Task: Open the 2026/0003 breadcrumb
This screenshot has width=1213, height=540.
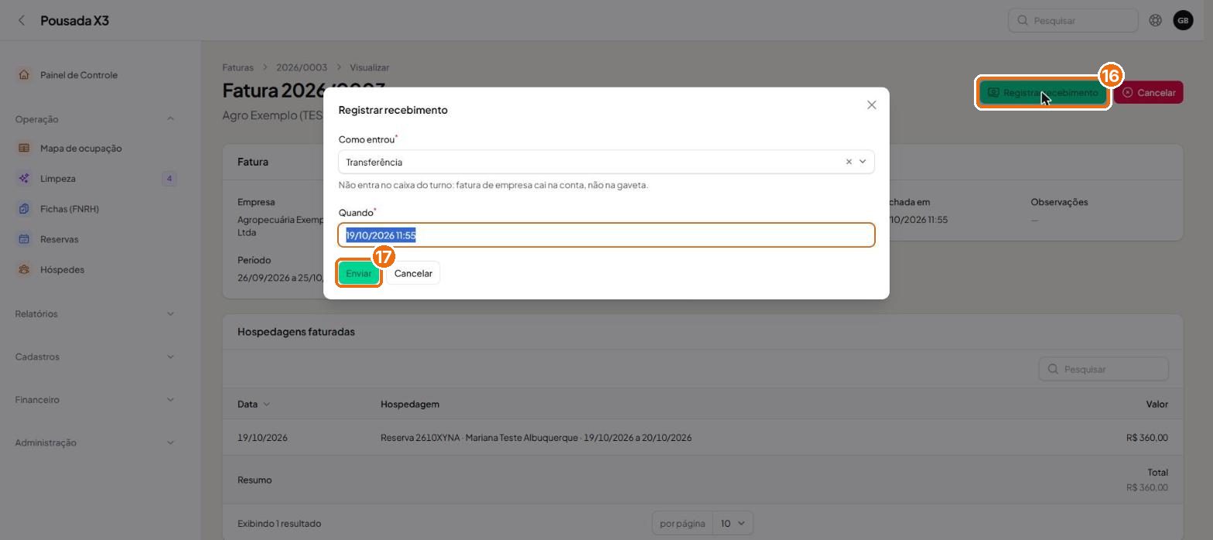Action: tap(302, 67)
